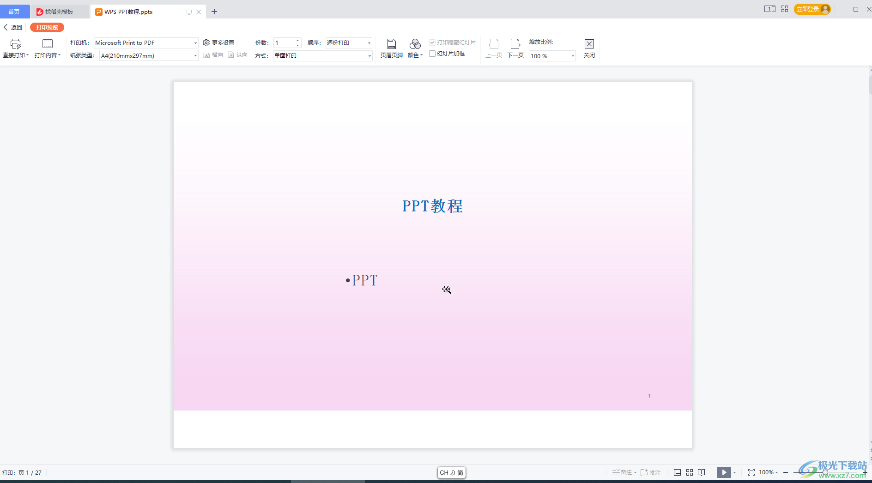Open the notes (备注) icon in status bar

click(x=622, y=472)
